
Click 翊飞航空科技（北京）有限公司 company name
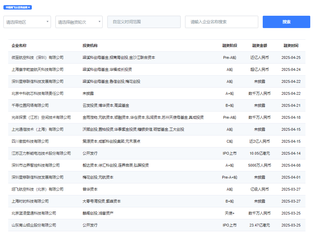pyautogui.click(x=38, y=189)
